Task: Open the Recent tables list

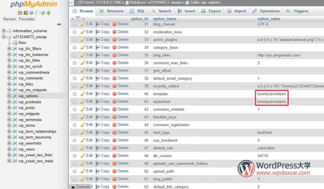Action: 9,19
